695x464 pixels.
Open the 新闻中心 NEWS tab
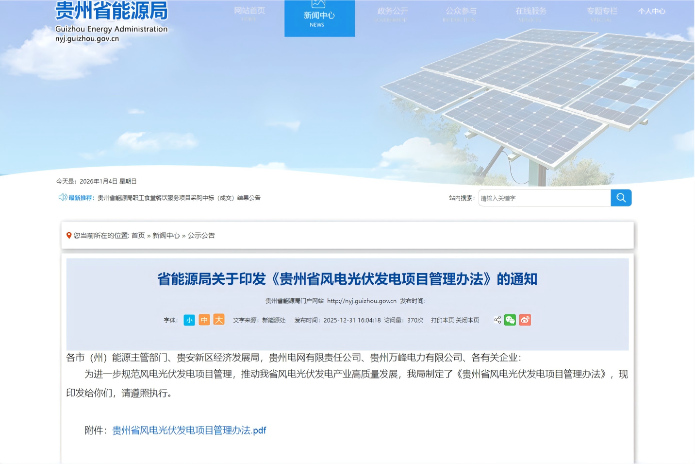(x=319, y=18)
